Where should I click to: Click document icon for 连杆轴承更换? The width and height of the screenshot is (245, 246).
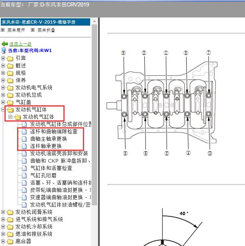pyautogui.click(x=24, y=146)
